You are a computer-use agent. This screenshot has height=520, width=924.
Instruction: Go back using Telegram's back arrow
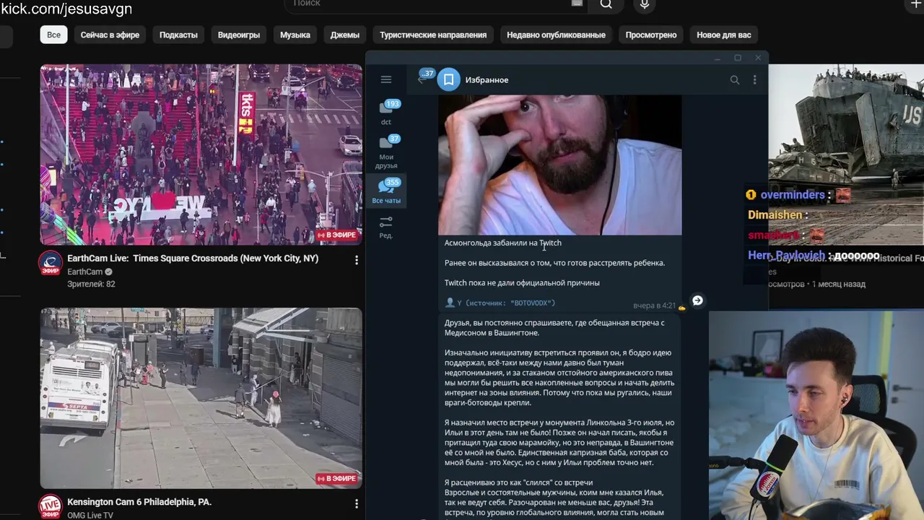[x=422, y=79]
